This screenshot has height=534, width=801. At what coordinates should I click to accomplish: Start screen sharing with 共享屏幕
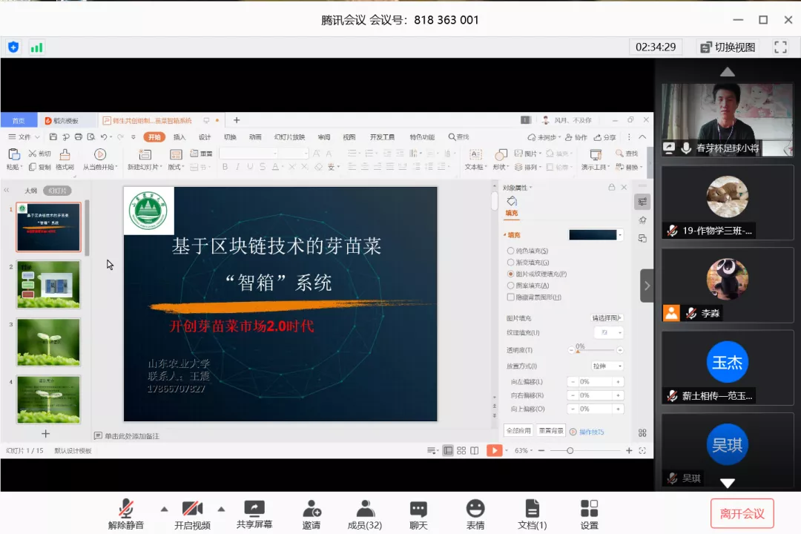point(254,509)
